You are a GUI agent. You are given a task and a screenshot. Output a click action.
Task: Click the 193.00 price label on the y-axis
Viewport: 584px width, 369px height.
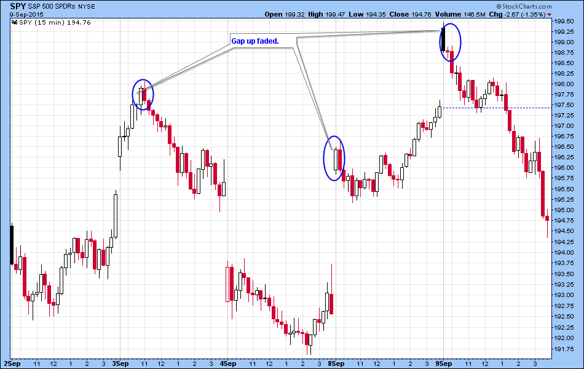click(564, 295)
